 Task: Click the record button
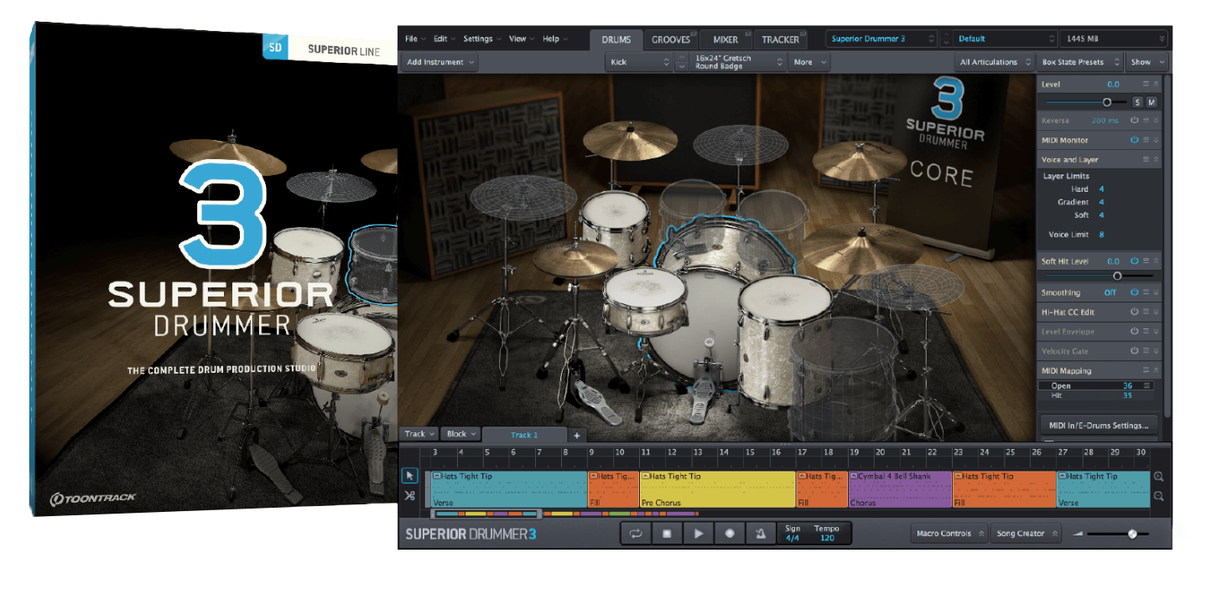click(729, 533)
